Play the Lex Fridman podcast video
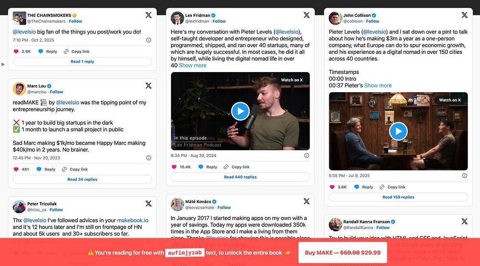 (240, 111)
